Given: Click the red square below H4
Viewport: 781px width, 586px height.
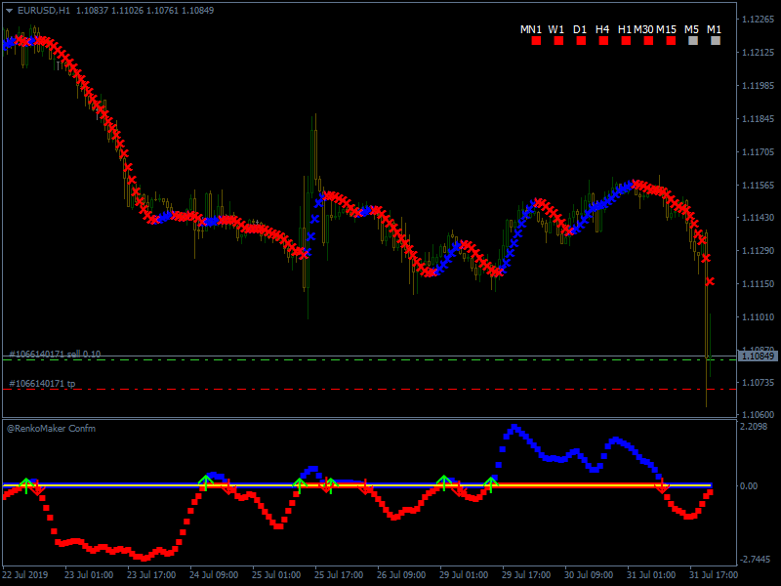Looking at the screenshot, I should point(603,41).
